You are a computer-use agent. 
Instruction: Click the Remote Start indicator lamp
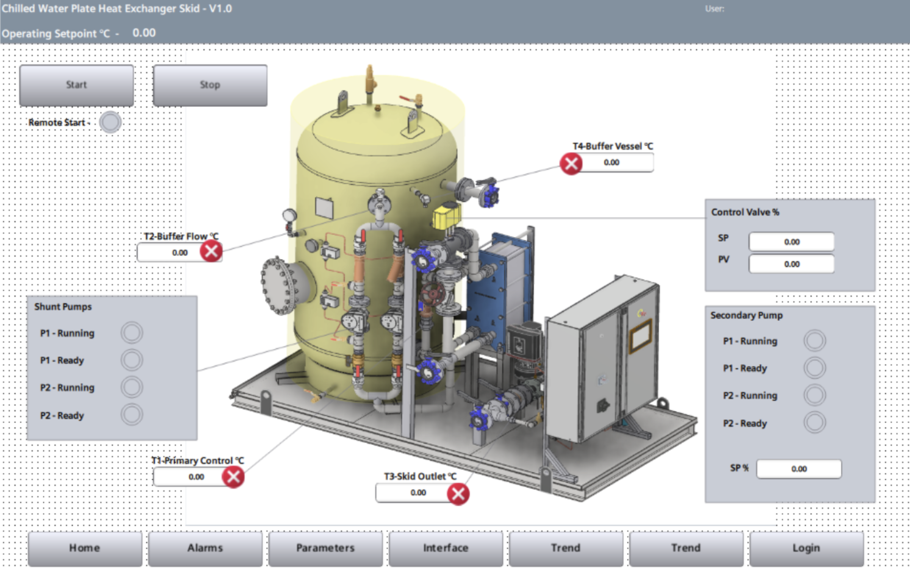(x=111, y=123)
